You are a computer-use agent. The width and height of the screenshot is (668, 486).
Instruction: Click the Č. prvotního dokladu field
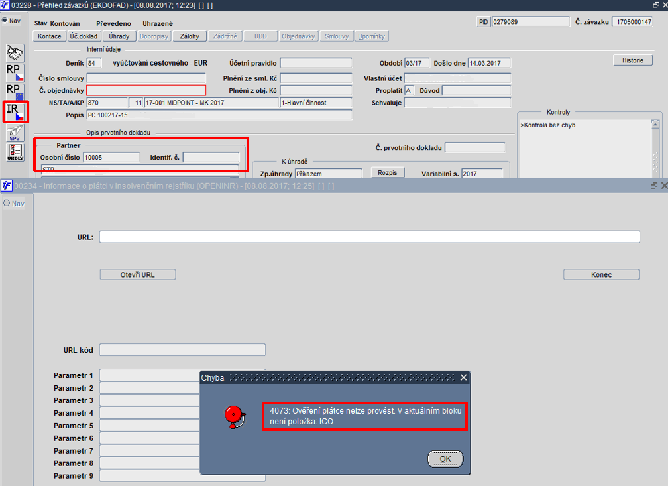(475, 147)
